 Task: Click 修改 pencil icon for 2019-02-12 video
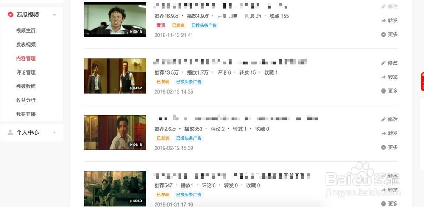point(383,119)
